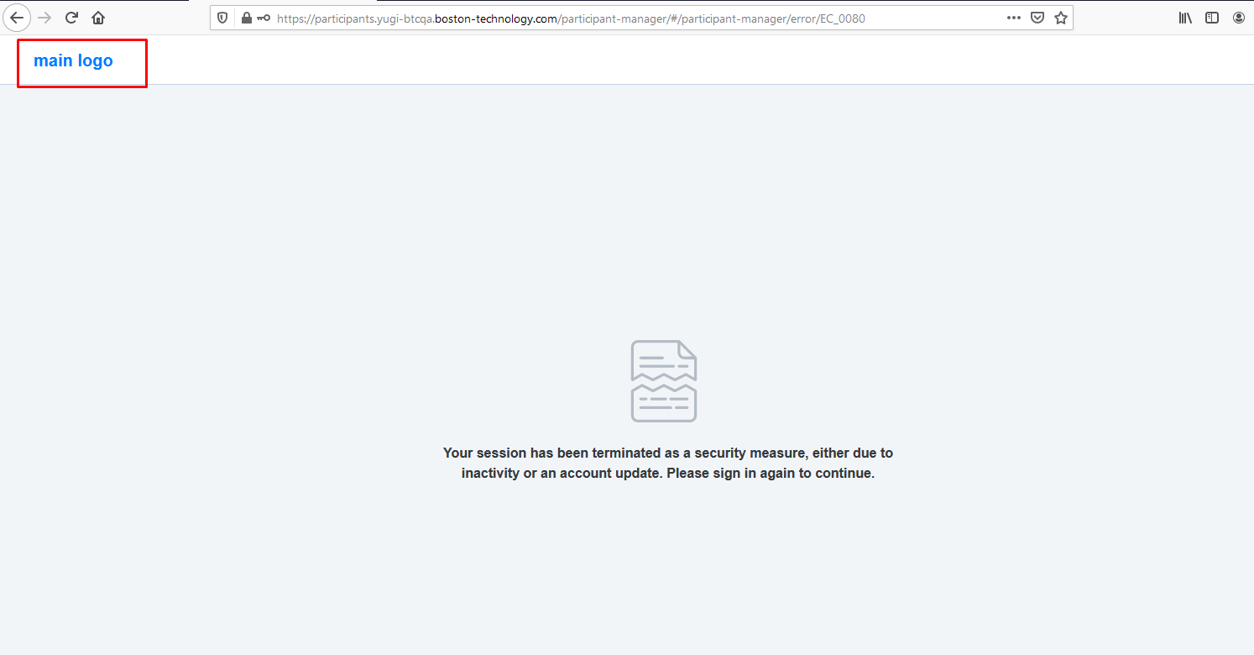The height and width of the screenshot is (655, 1254).
Task: Click the main logo link
Action: [73, 60]
